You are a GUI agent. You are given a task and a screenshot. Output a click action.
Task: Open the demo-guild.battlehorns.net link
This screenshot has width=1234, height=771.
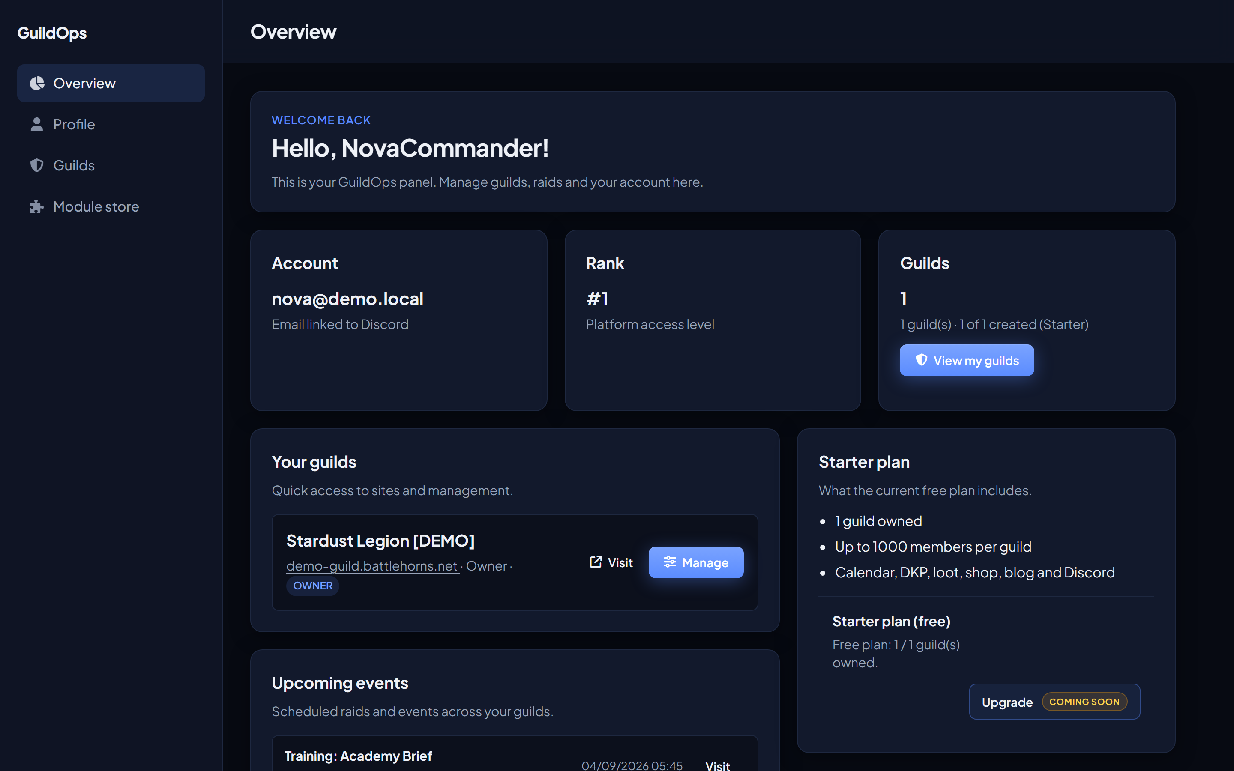(x=372, y=566)
